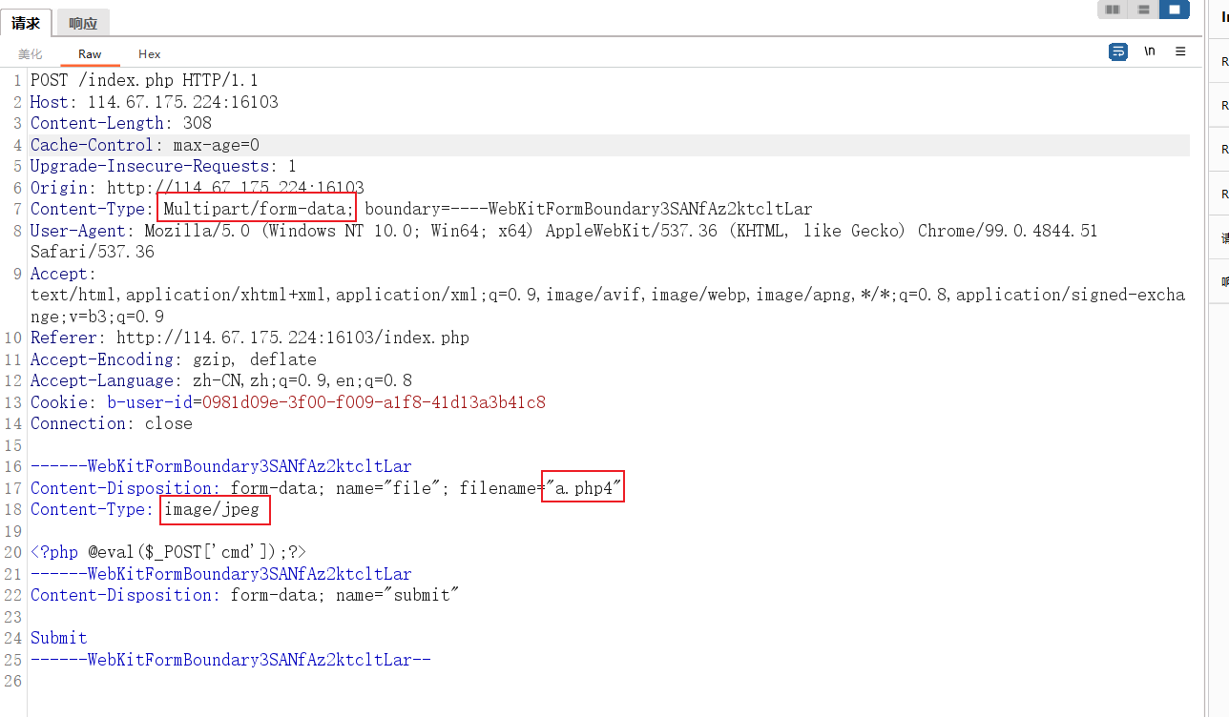Open the 请求 (Request) tab
This screenshot has width=1229, height=717.
click(26, 23)
